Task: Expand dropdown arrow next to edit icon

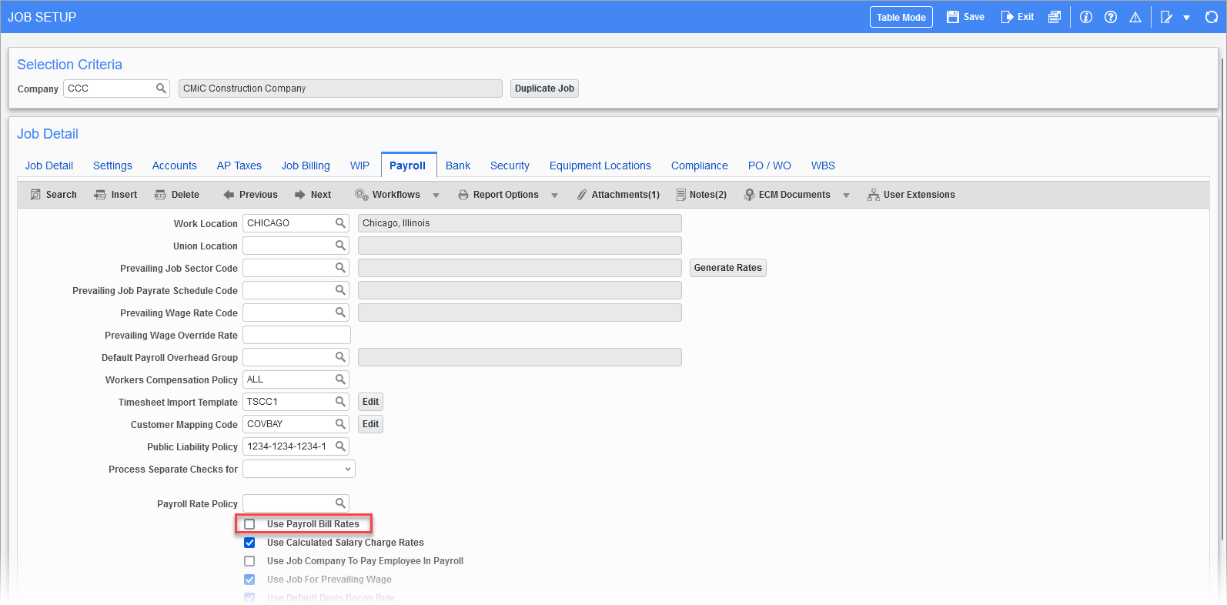Action: click(x=1187, y=18)
